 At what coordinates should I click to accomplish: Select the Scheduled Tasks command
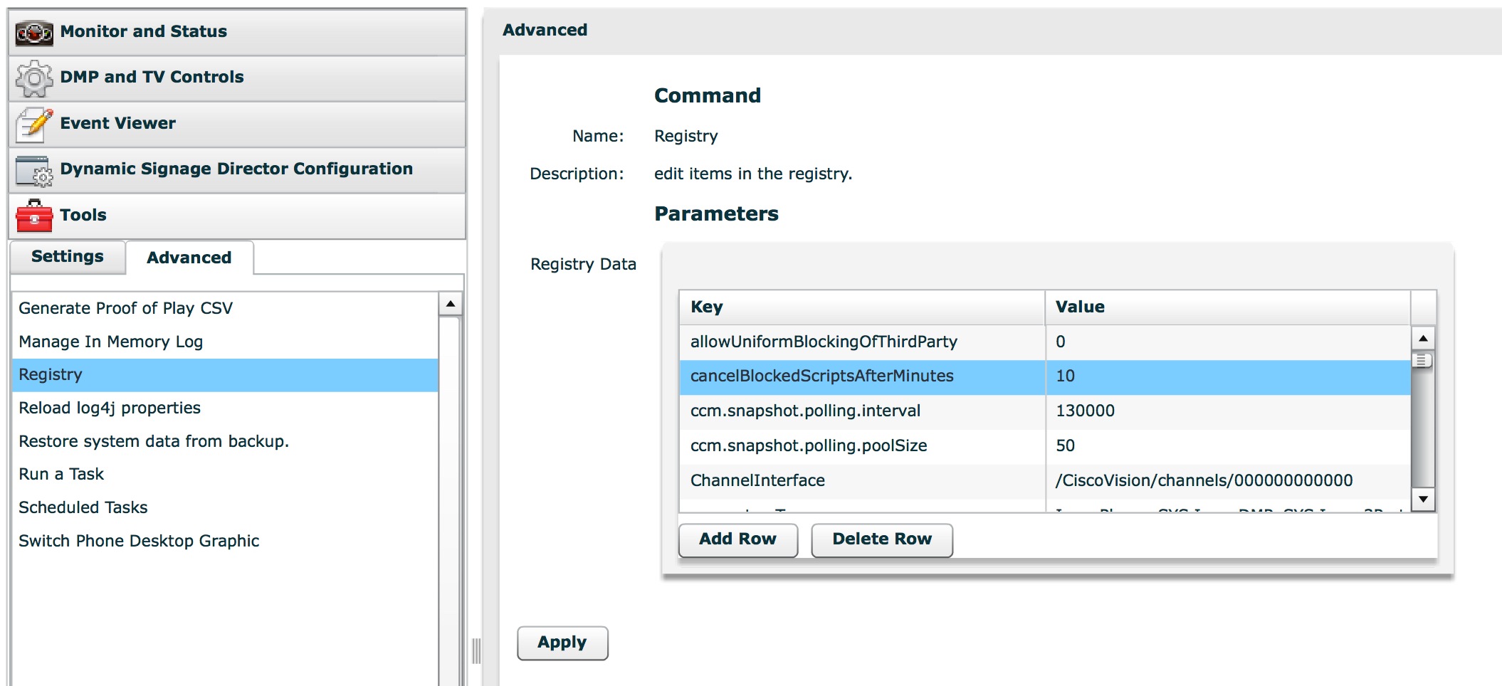pos(225,507)
